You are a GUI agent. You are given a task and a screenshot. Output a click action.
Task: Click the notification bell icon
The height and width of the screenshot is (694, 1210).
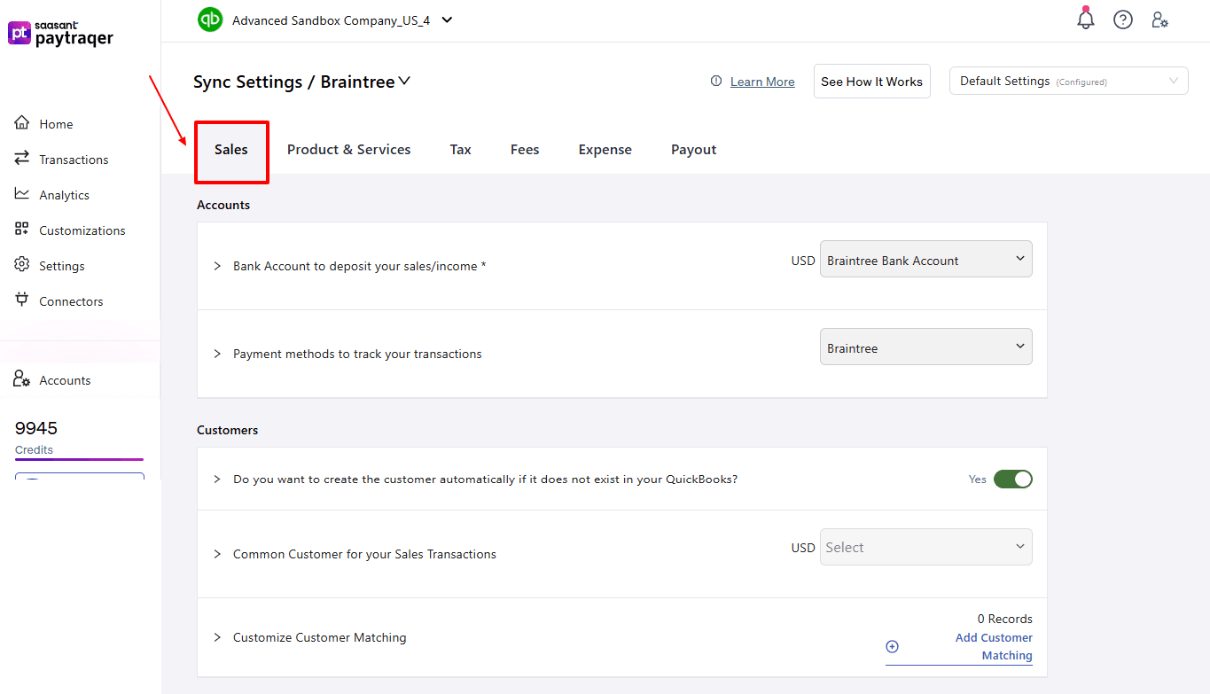(1085, 19)
